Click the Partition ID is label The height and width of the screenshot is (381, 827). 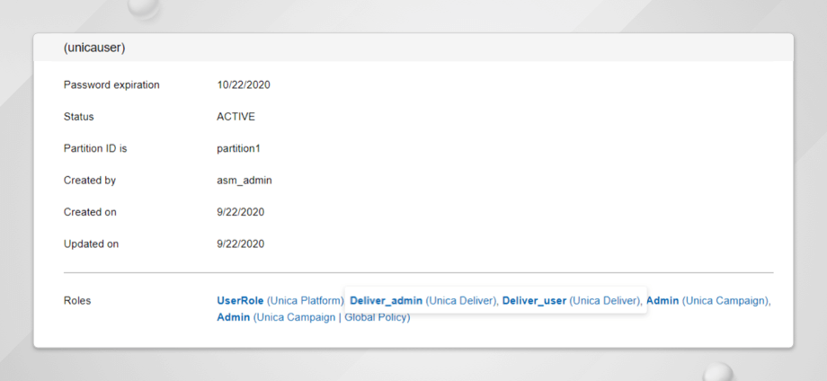point(95,148)
